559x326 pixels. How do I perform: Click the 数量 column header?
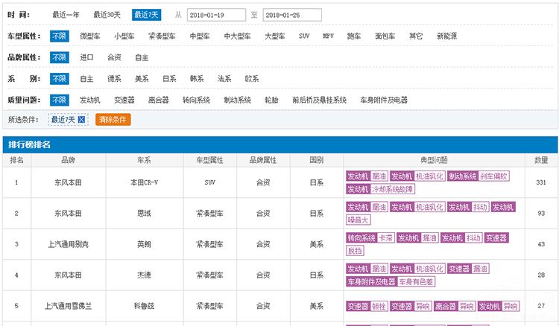pos(541,160)
